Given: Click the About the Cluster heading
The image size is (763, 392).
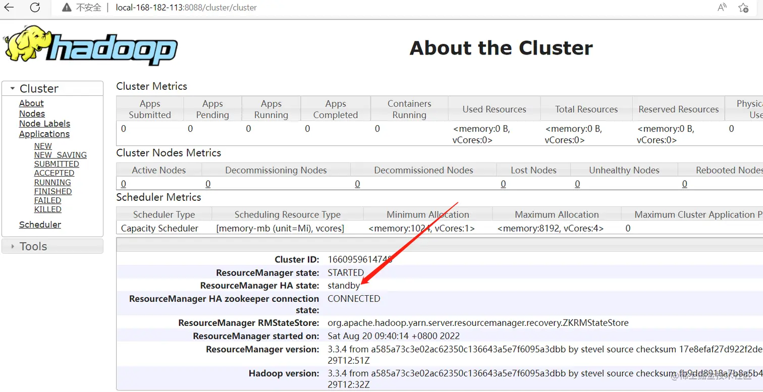Looking at the screenshot, I should pyautogui.click(x=501, y=48).
